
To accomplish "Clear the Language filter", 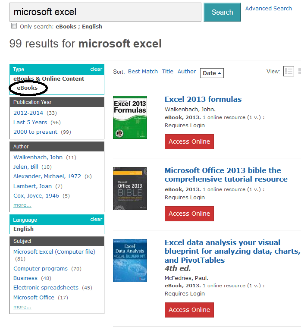I will click(x=96, y=219).
